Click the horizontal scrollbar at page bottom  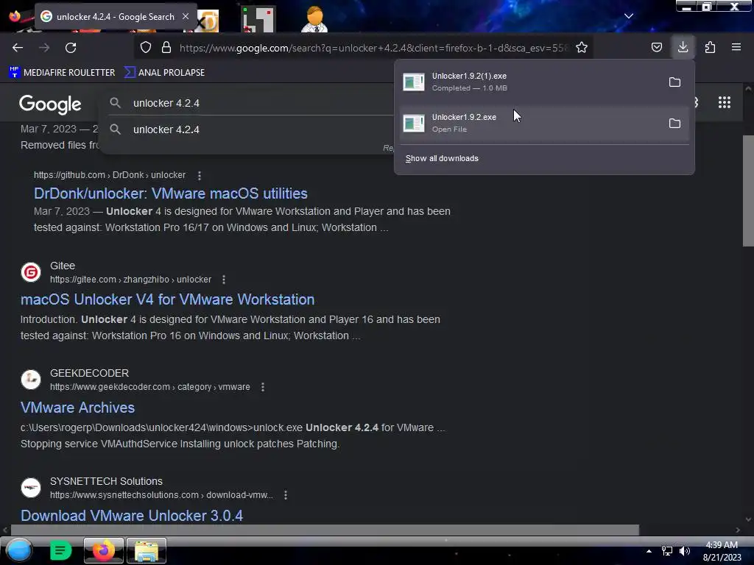coord(325,530)
